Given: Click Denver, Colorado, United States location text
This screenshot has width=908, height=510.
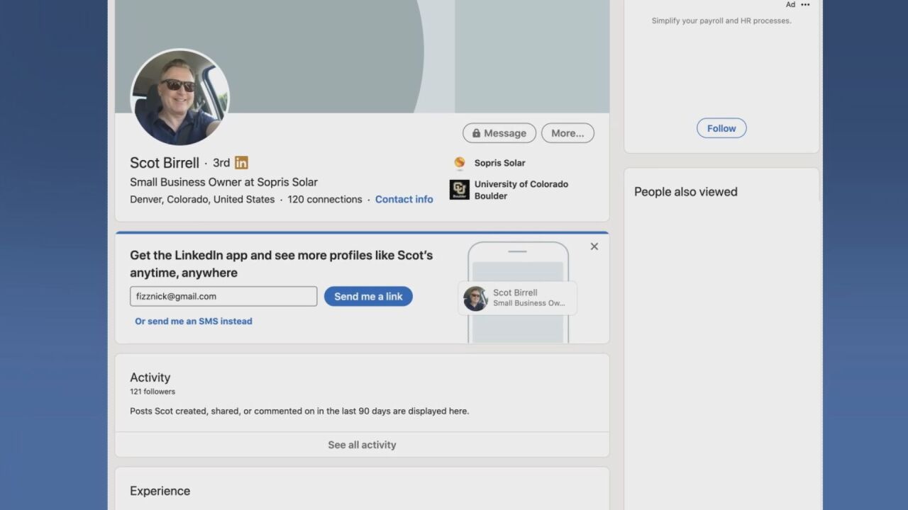Looking at the screenshot, I should pos(202,199).
